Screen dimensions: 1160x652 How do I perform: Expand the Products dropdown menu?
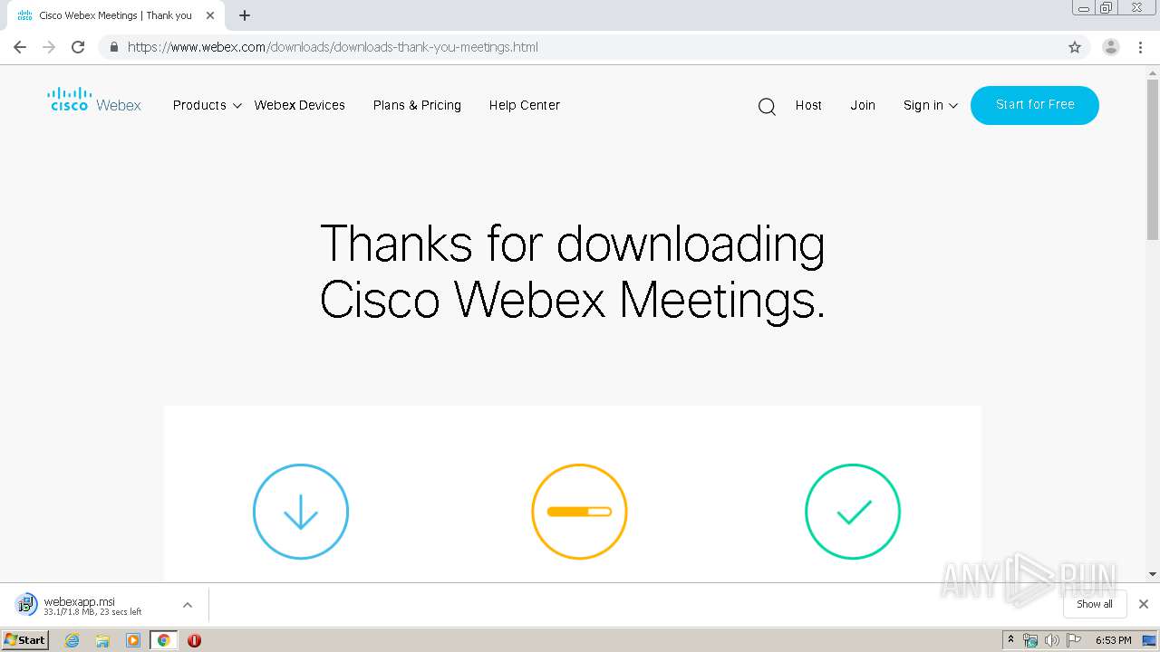[208, 105]
